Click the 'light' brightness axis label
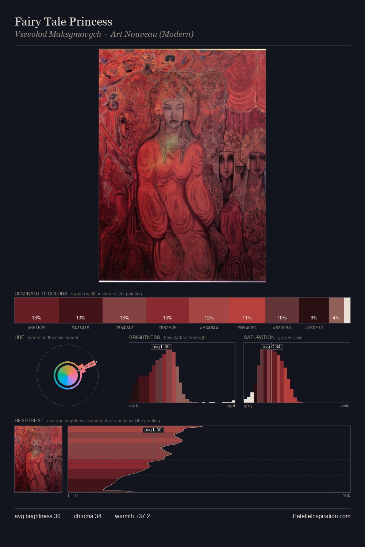 [x=231, y=406]
